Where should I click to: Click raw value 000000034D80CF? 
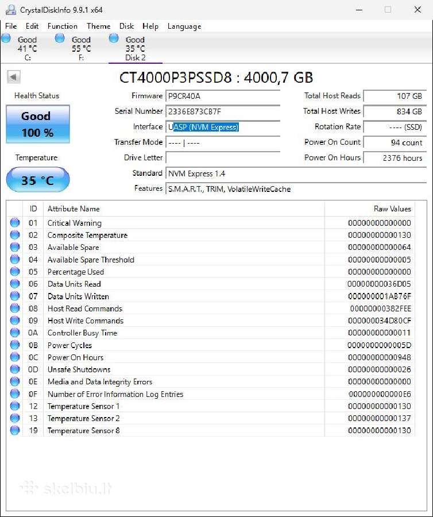[379, 321]
